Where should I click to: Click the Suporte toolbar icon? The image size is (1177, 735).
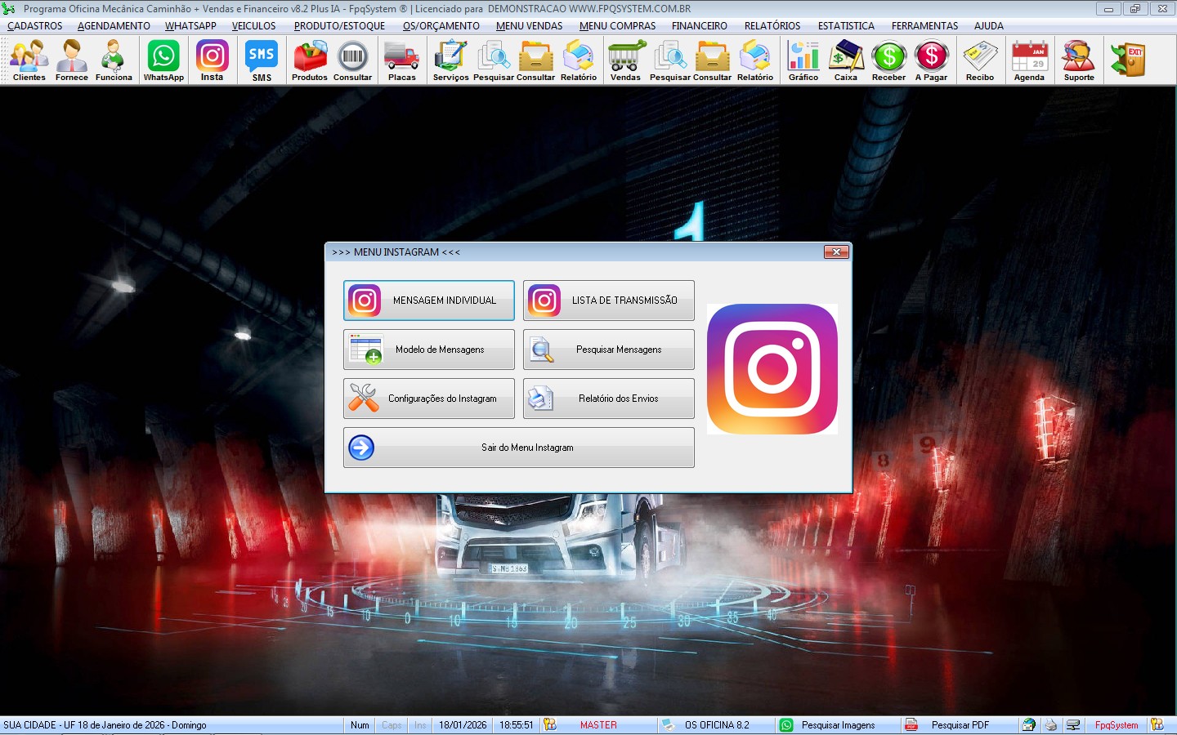(x=1078, y=61)
